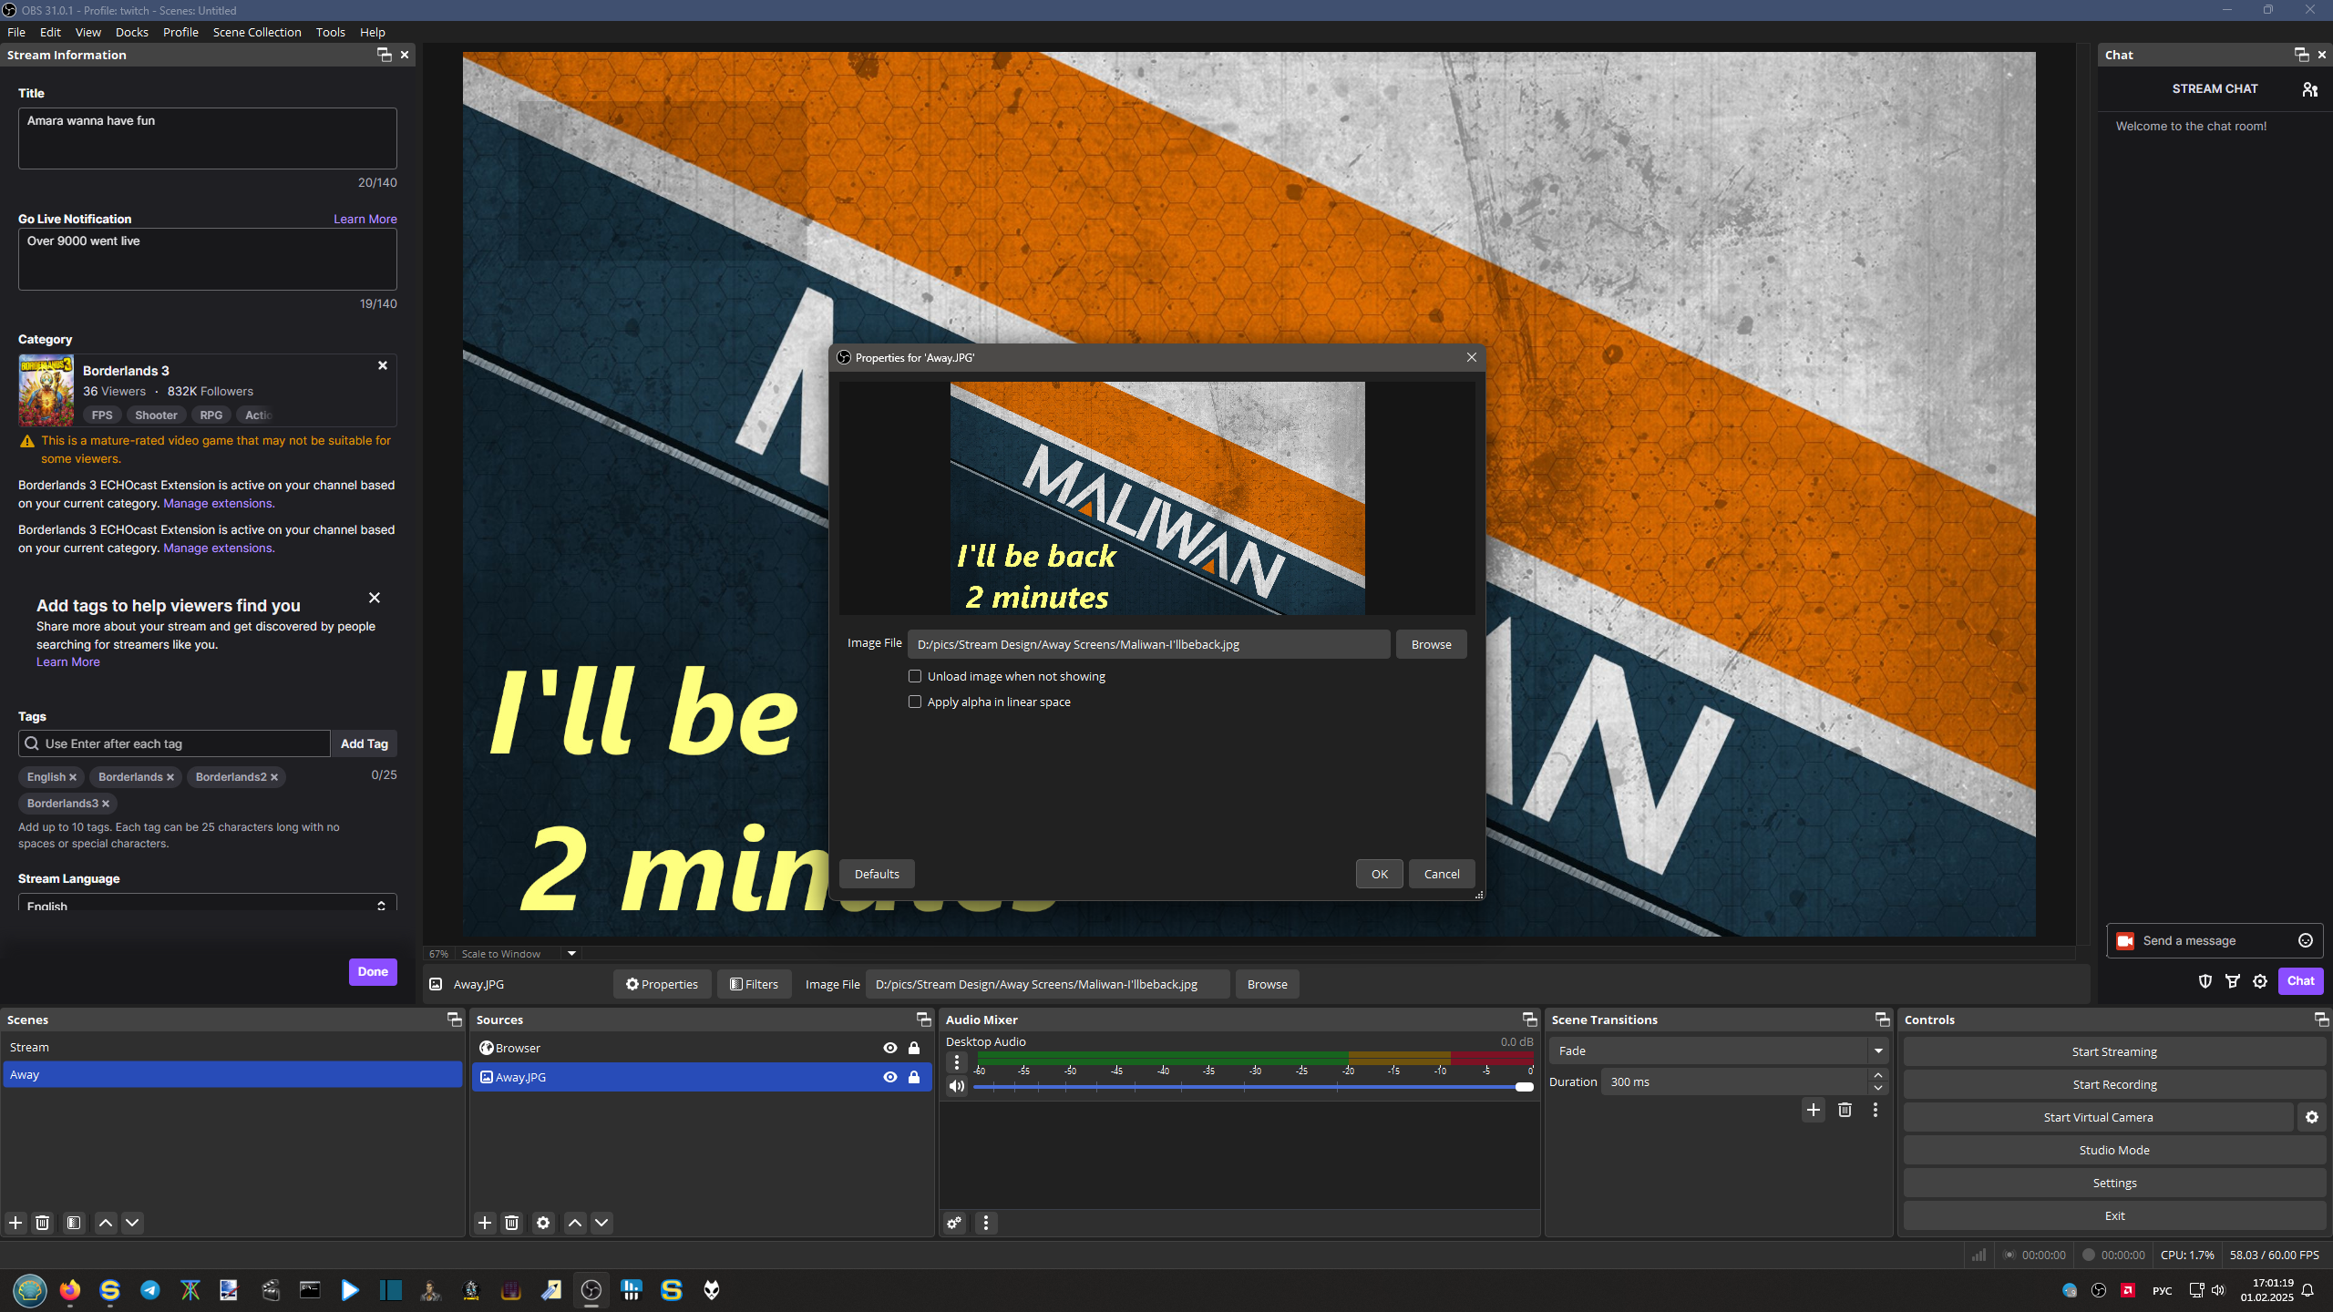Screen dimensions: 2333x1312
Task: Click the purple Done button
Action: coord(373,971)
